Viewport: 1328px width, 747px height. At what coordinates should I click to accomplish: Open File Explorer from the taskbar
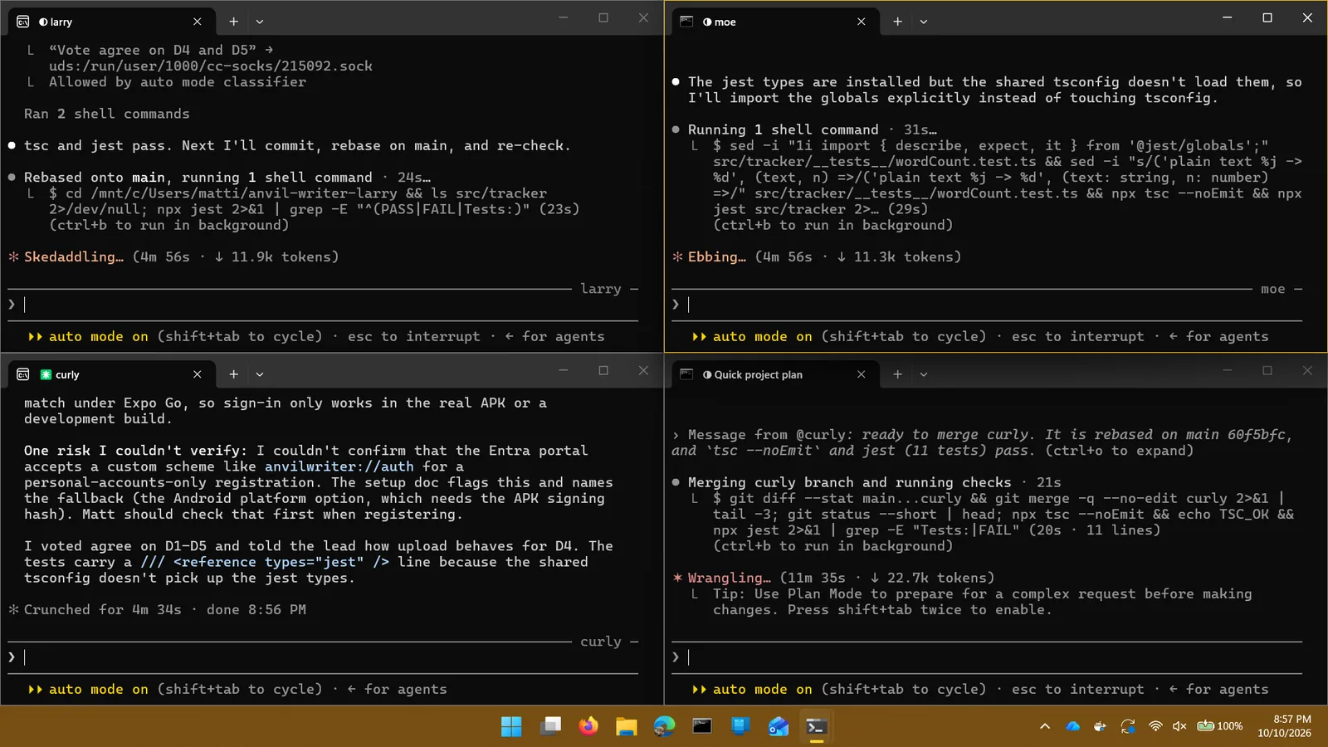626,726
